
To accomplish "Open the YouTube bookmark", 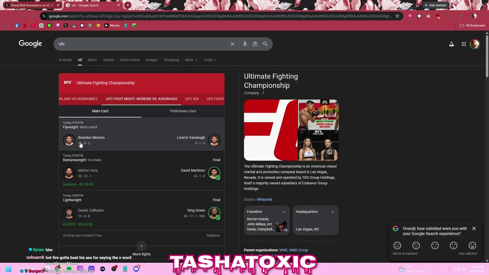I will pos(33,26).
